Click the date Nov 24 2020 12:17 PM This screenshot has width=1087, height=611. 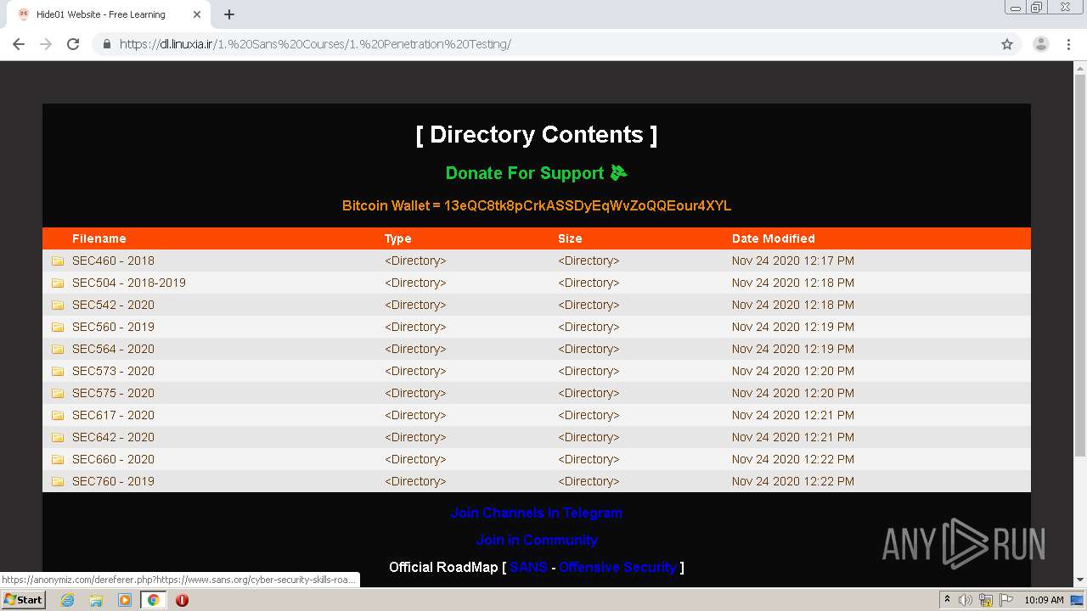click(793, 261)
